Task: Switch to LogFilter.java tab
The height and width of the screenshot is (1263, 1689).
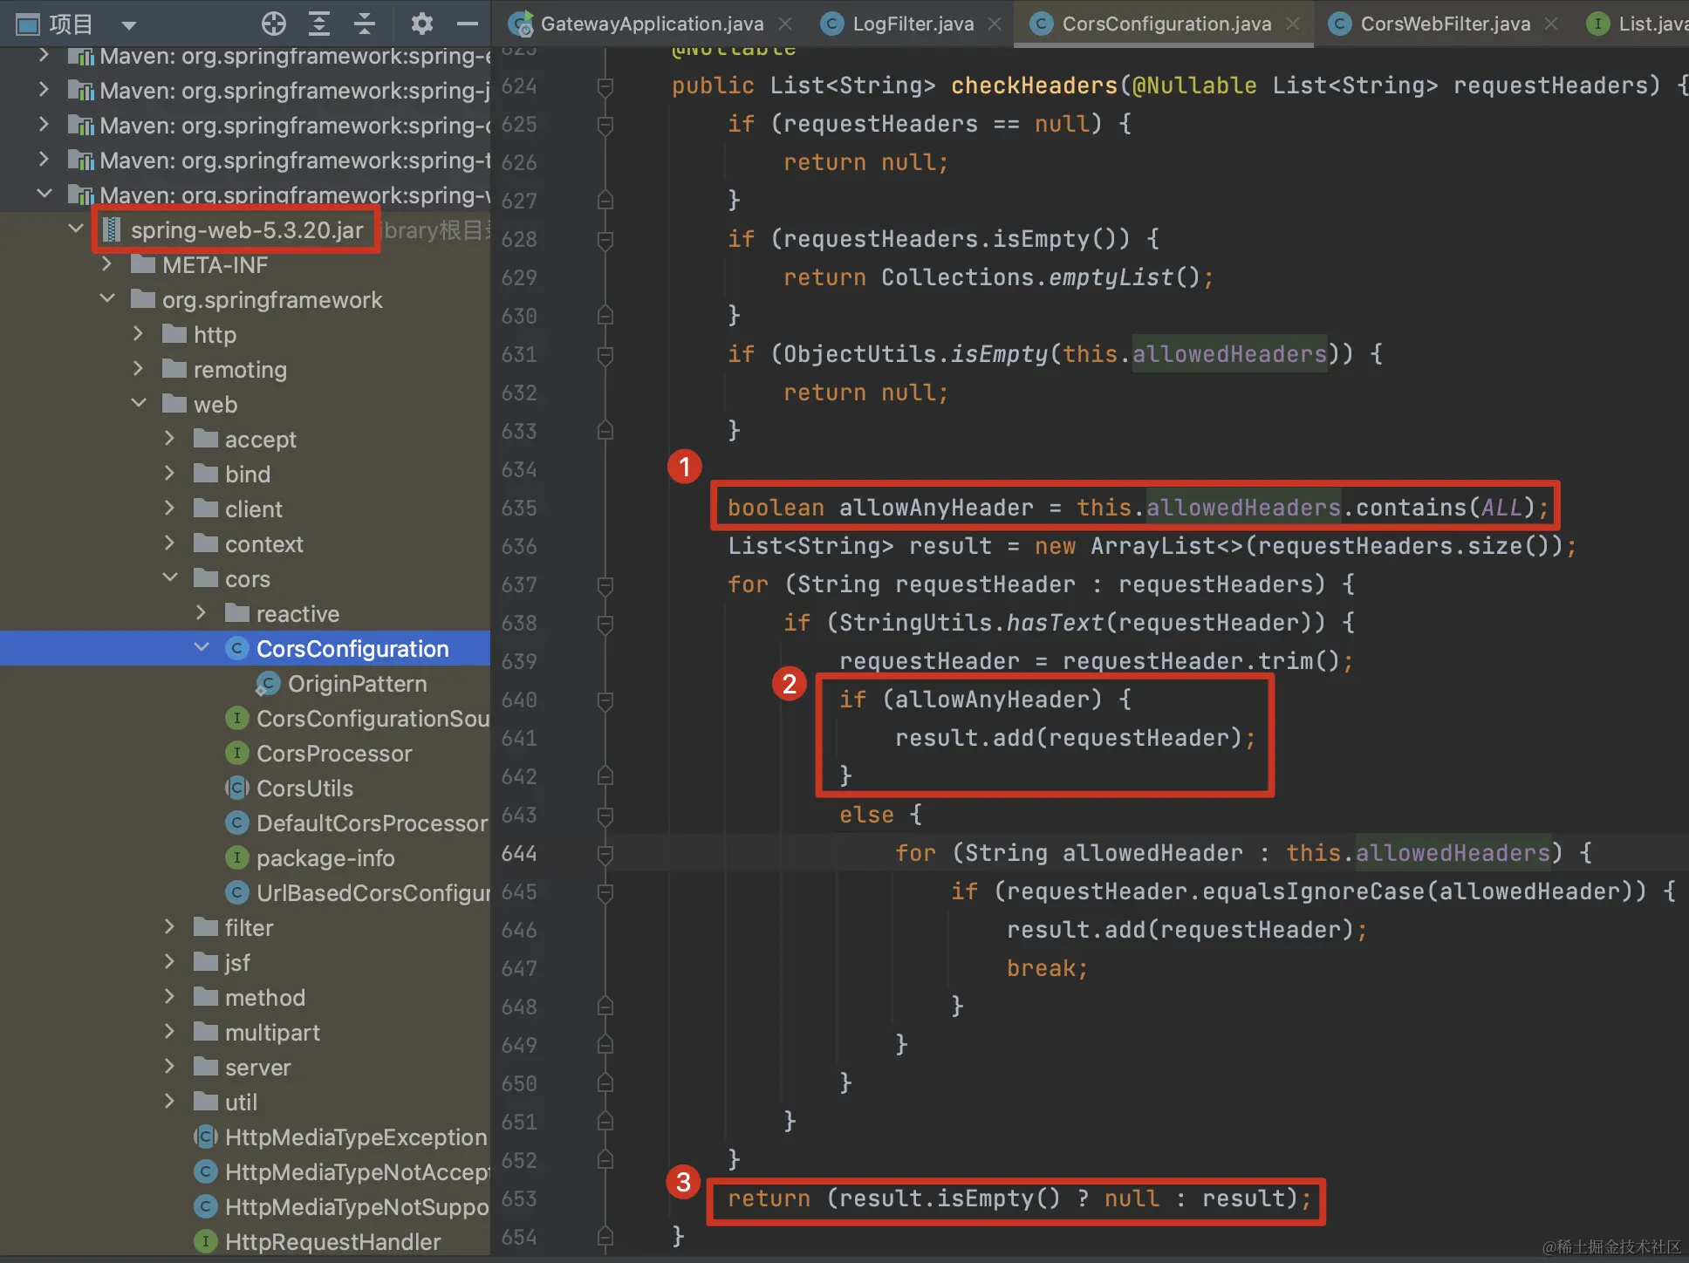Action: click(913, 24)
